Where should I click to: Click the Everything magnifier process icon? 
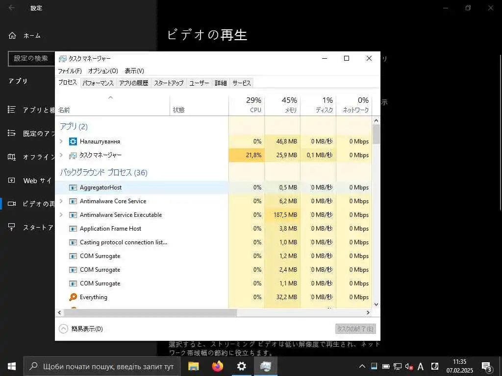click(x=73, y=297)
